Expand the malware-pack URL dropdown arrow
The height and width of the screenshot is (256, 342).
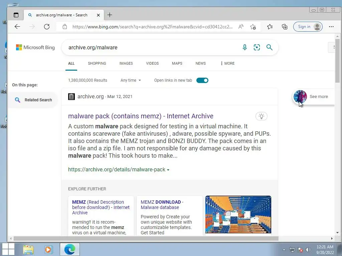point(168,170)
